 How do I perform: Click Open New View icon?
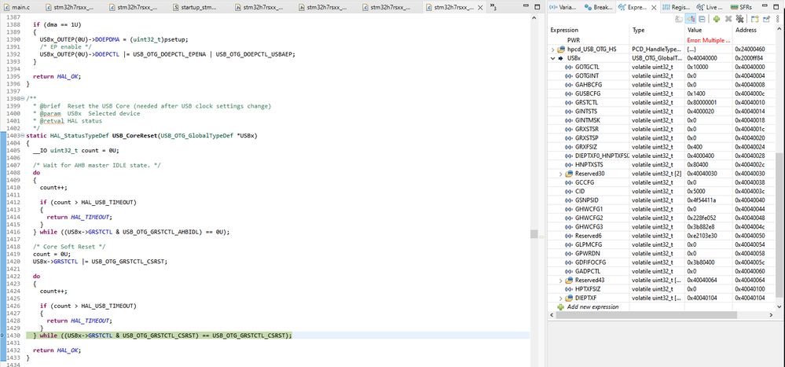(754, 19)
